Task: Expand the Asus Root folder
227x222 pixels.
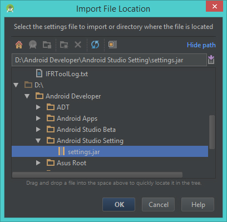Action: pos(38,163)
